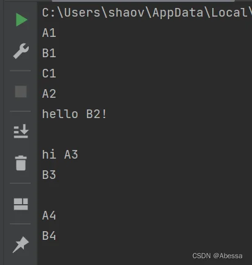Viewport: 252px width, 265px height.
Task: Click the 'A2' output line
Action: pos(49,93)
